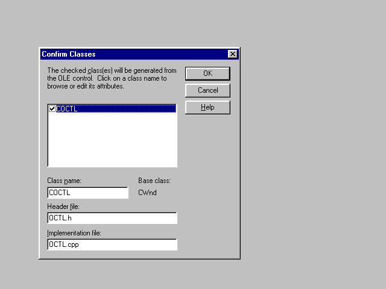Close the Confirm Classes dialog
The image size is (386, 289).
tap(232, 54)
